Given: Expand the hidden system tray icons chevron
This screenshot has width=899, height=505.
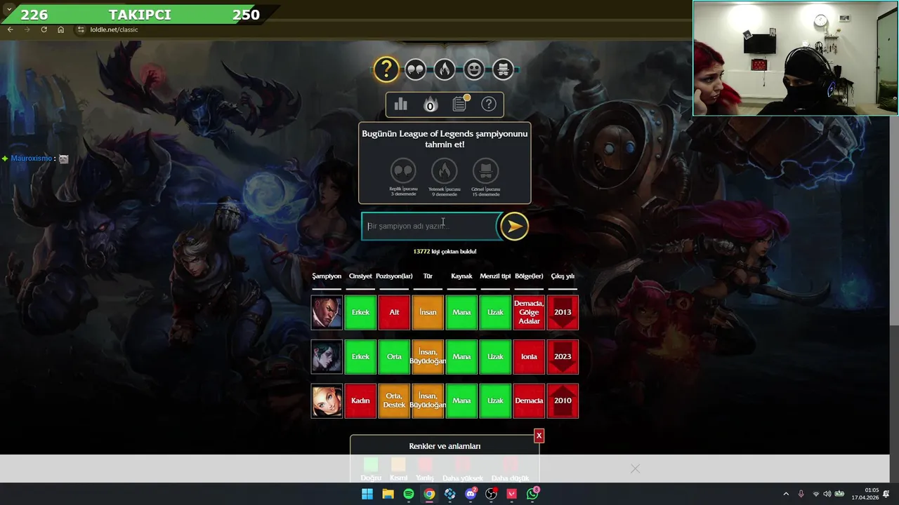Looking at the screenshot, I should point(786,494).
